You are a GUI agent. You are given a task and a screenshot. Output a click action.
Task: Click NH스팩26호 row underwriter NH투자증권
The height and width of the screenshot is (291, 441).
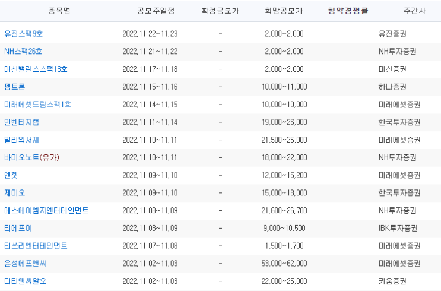pyautogui.click(x=398, y=52)
